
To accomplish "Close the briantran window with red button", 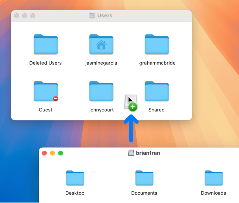I will [x=44, y=153].
